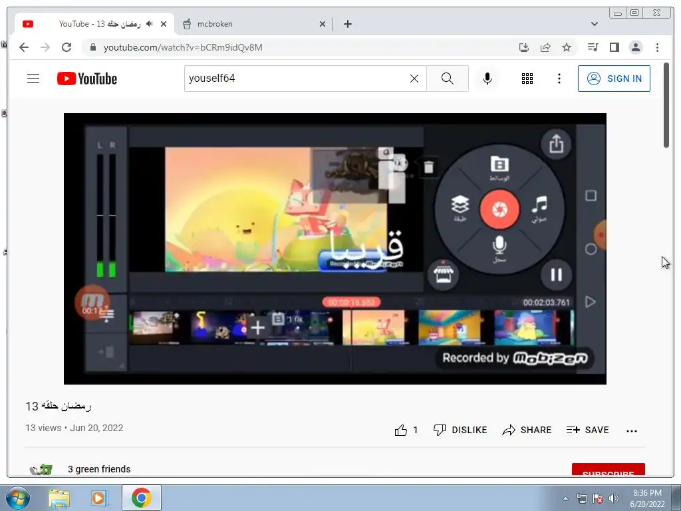Click the video title رمضان حلقه 13
Viewport: 681px width, 511px height.
click(x=59, y=407)
